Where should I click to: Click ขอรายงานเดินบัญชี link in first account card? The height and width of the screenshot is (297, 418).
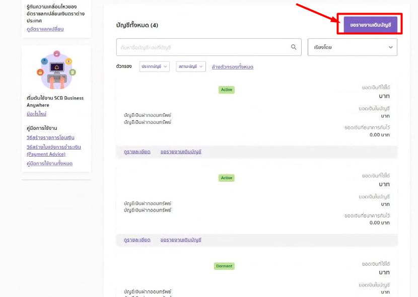181,152
